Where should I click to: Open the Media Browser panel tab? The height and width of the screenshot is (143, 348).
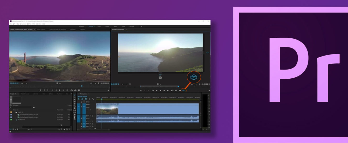[x=25, y=94]
